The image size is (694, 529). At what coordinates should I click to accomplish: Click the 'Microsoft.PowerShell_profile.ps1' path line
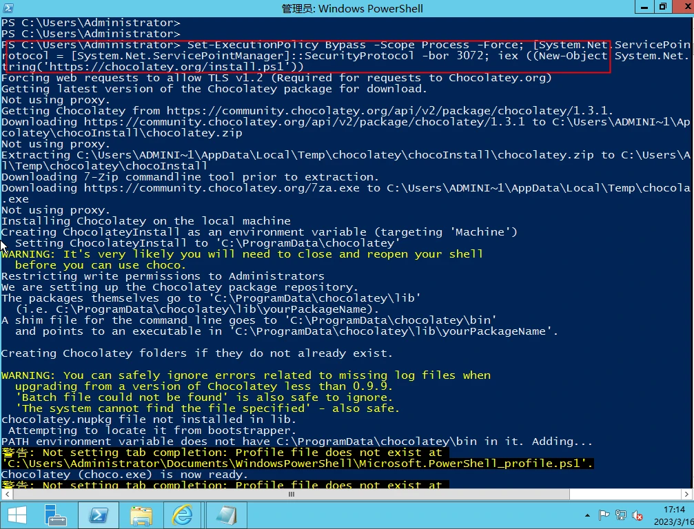point(297,464)
